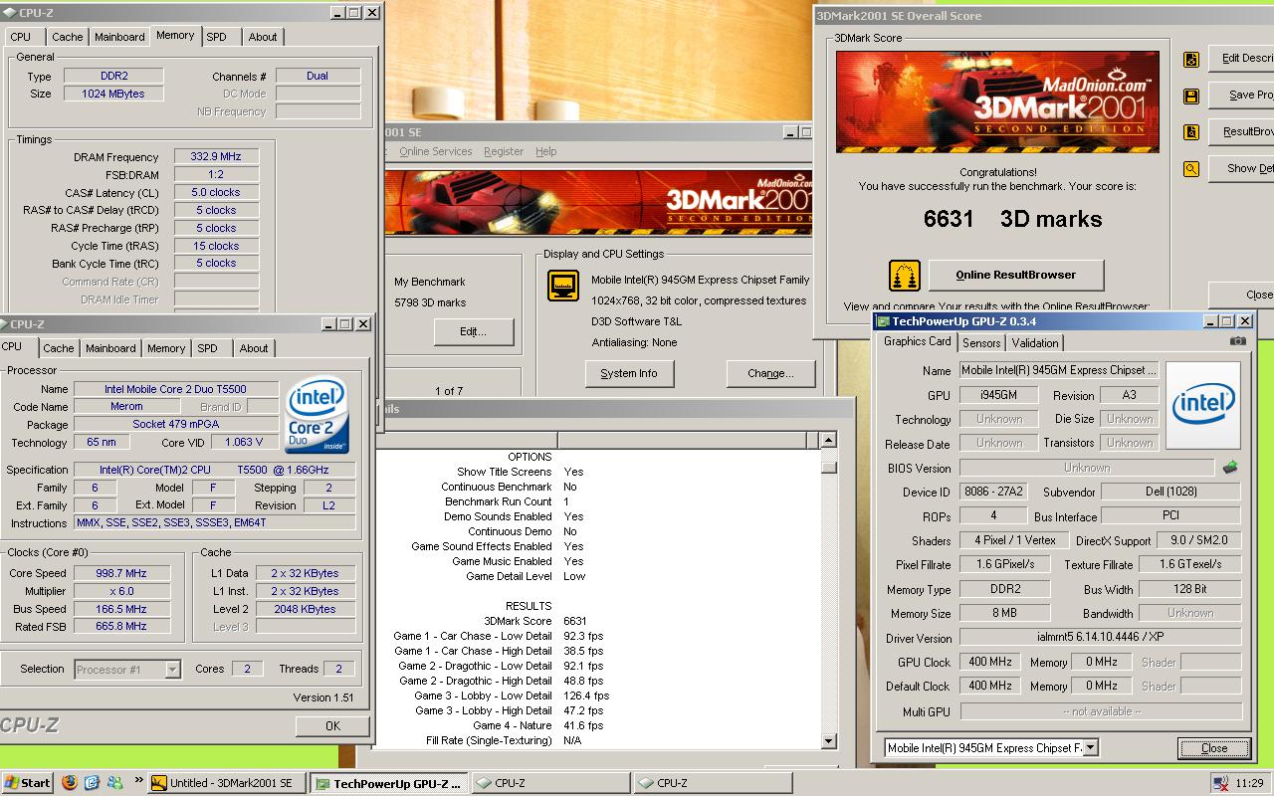1274x796 pixels.
Task: Open the Mainboard tab in the lower CPU-Z window
Action: tap(110, 348)
